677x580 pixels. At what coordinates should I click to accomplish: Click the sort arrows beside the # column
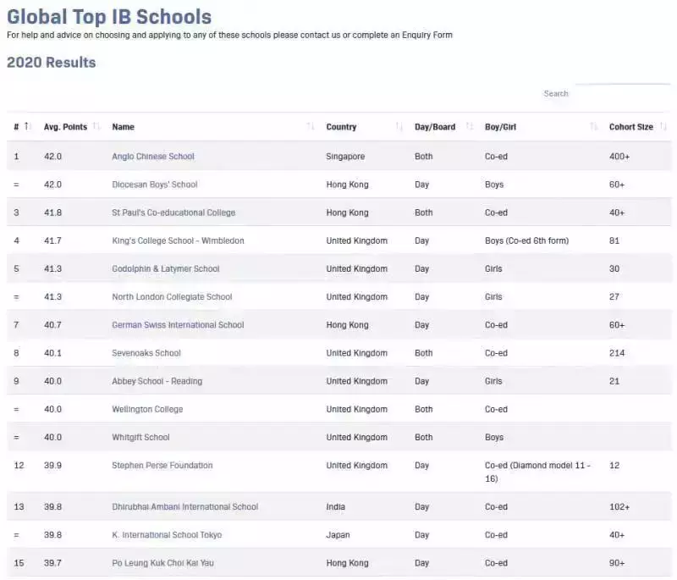(x=28, y=127)
